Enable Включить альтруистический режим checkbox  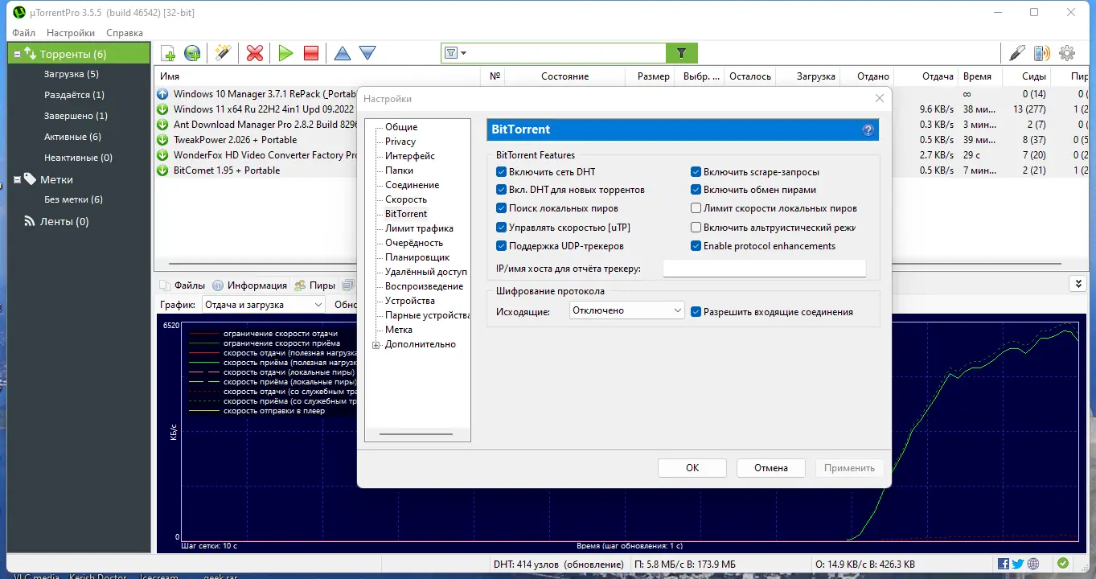point(696,228)
